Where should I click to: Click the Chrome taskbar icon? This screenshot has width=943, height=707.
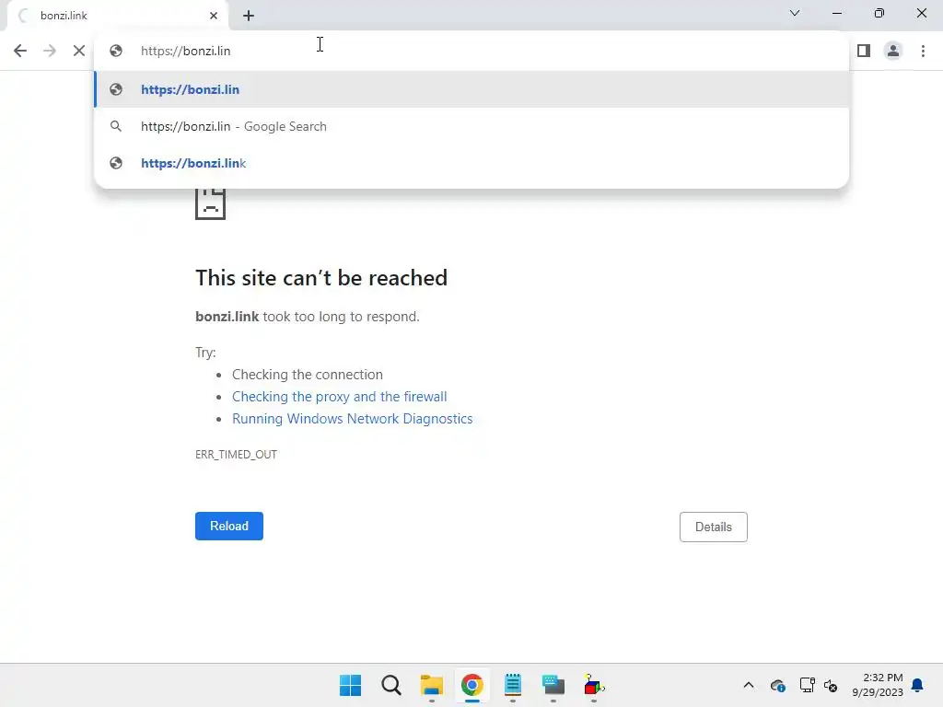pos(472,685)
